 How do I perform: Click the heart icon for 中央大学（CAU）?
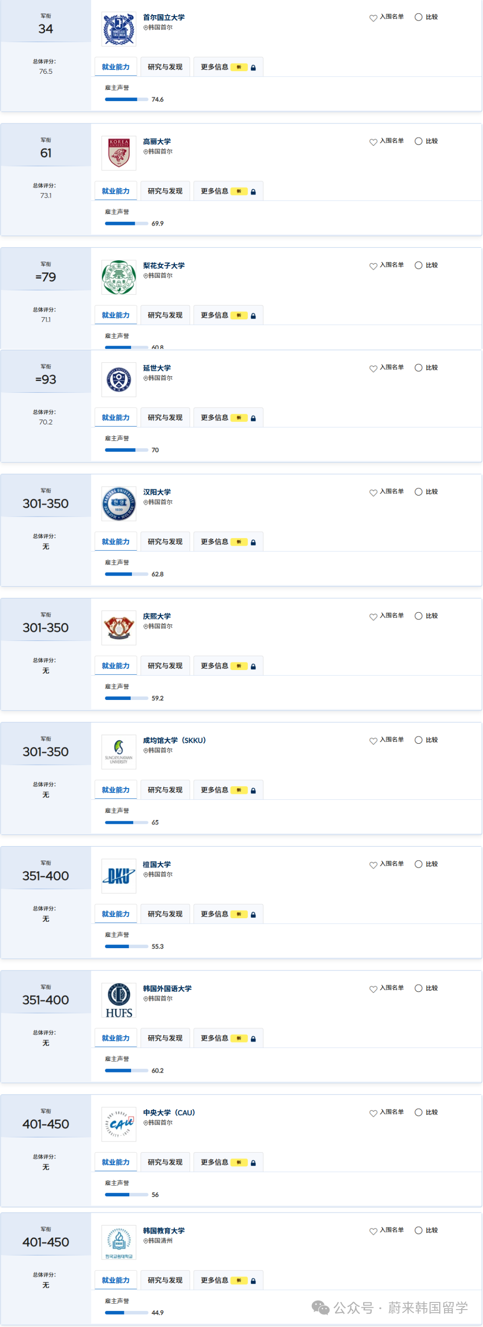click(373, 1113)
